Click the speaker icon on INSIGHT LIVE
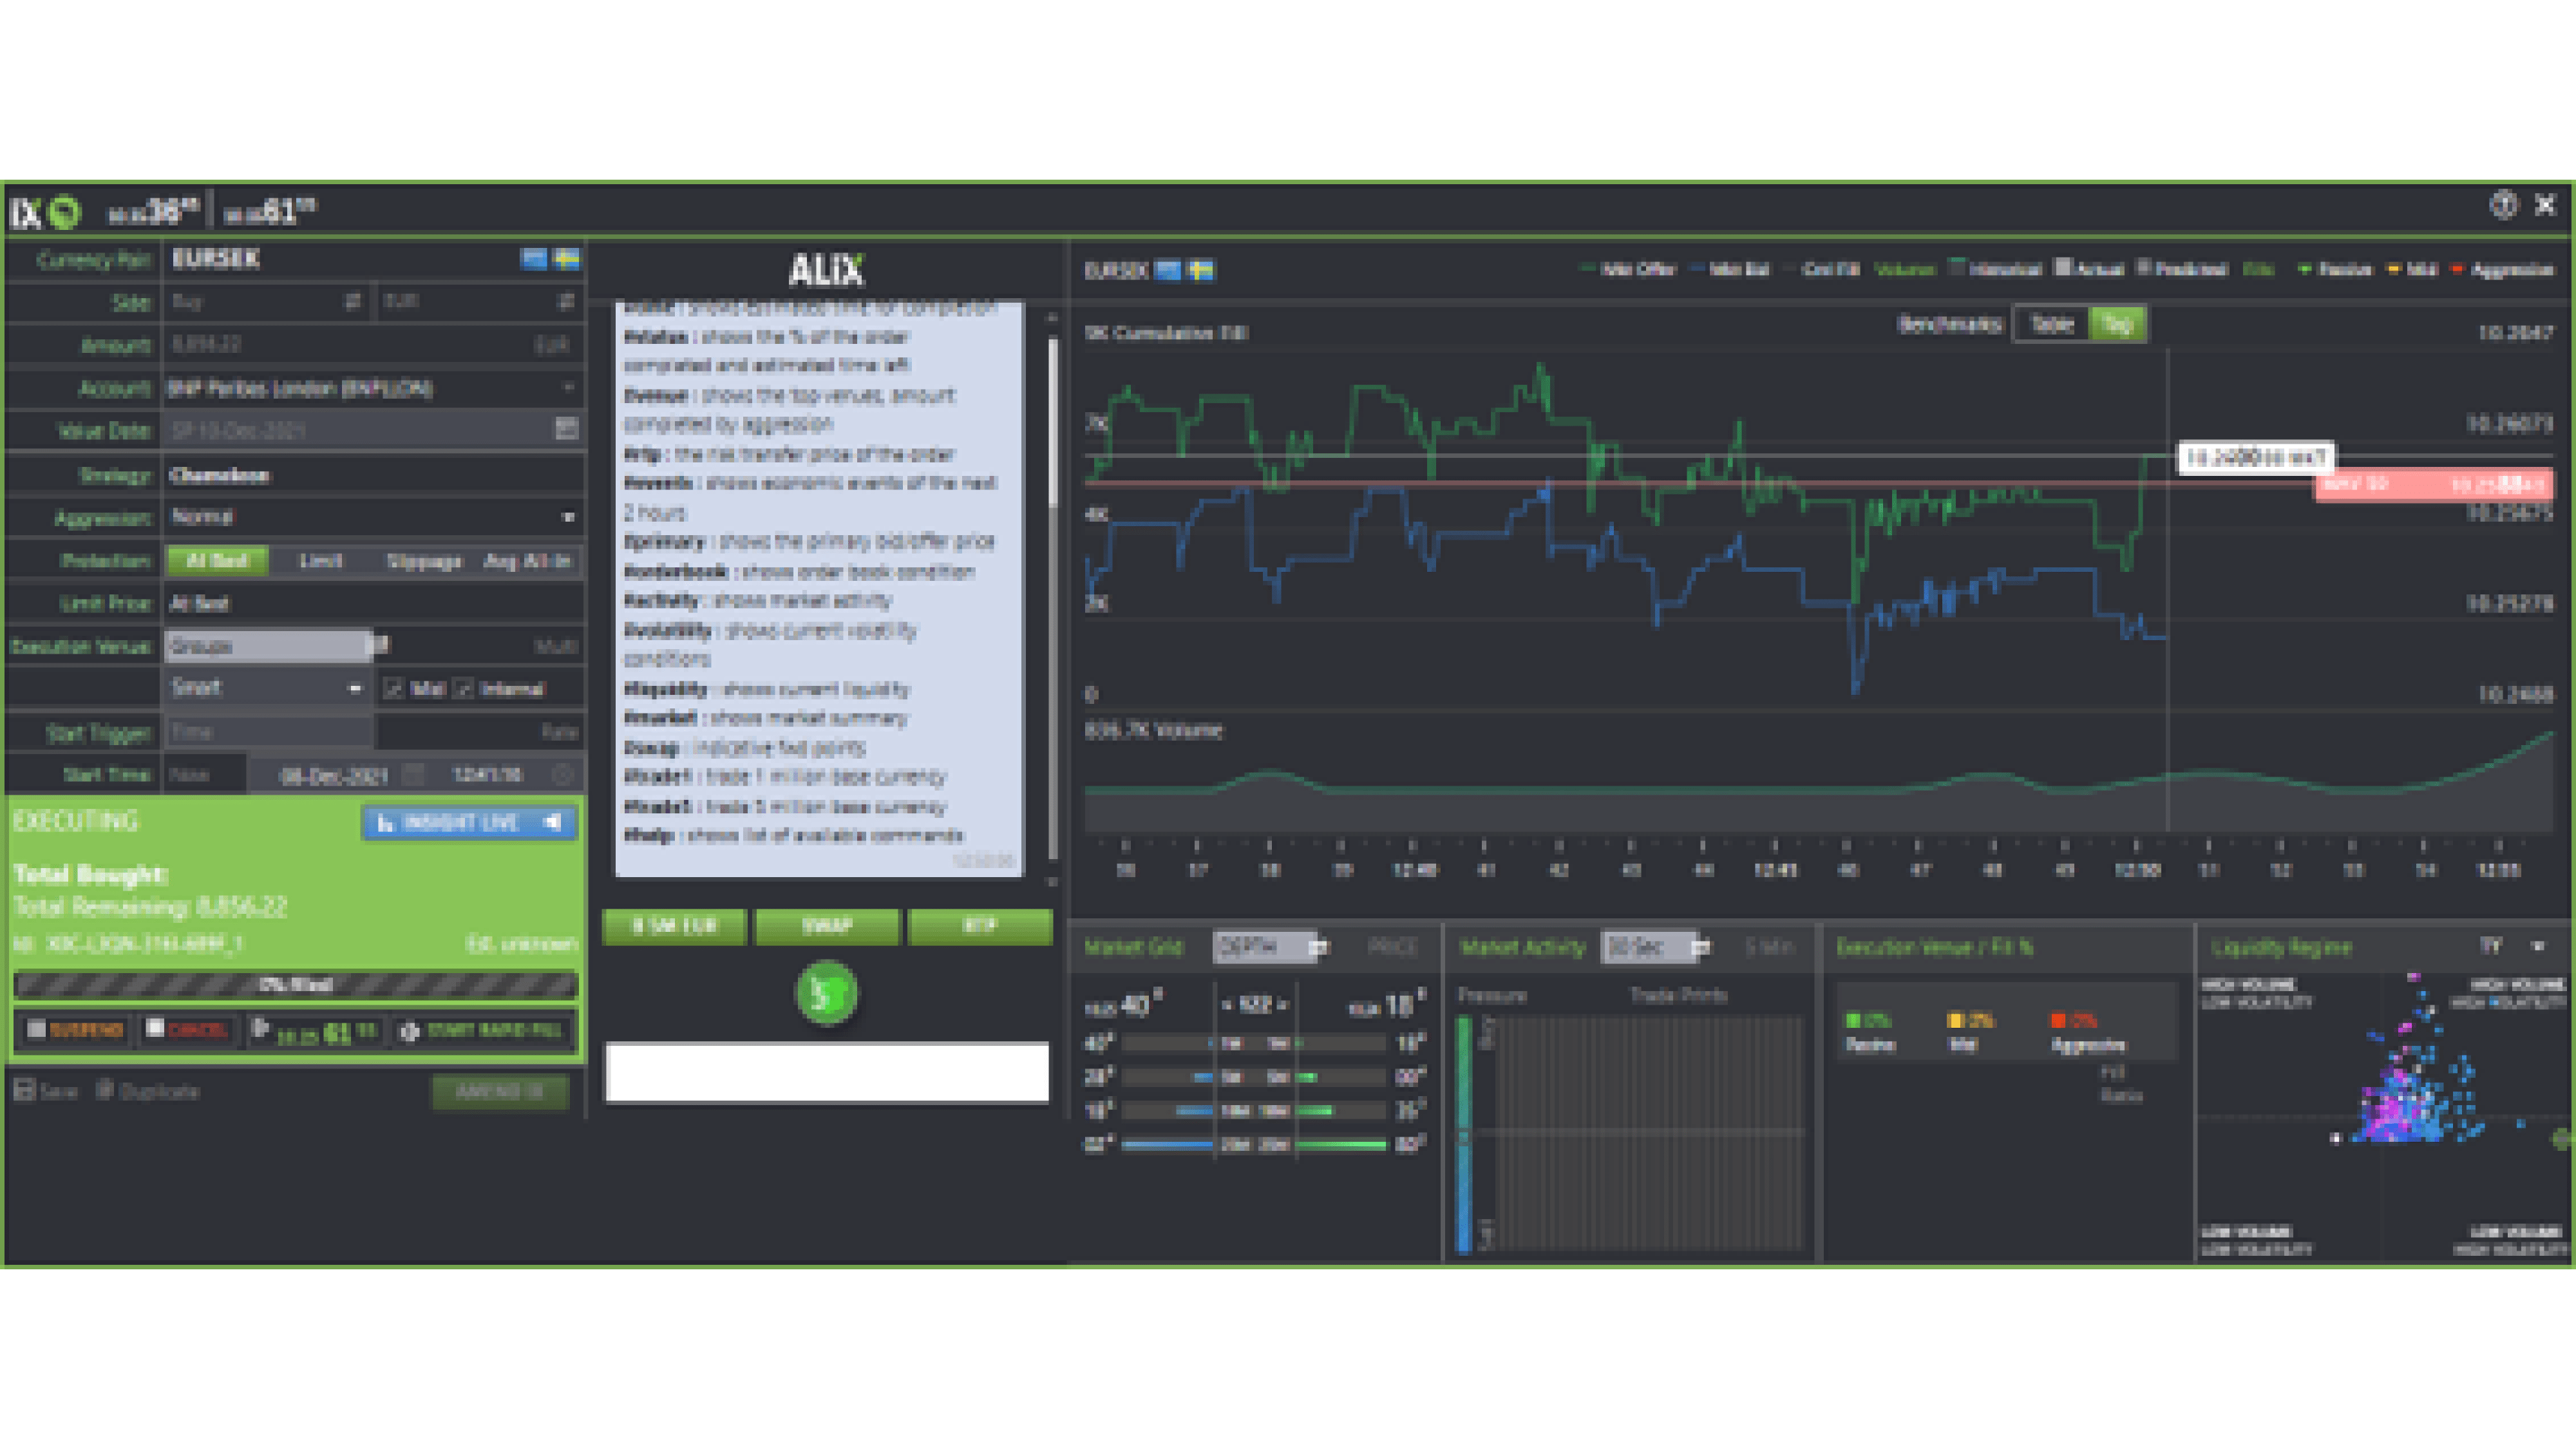 click(551, 823)
